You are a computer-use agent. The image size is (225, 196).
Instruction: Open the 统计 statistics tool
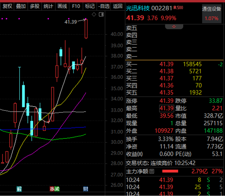[48, 6]
